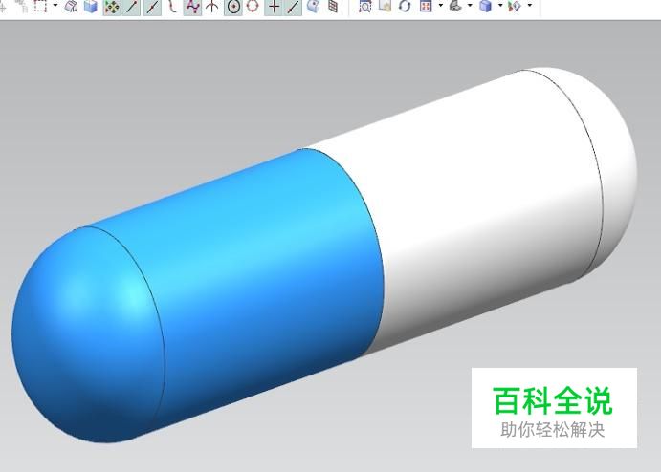
Task: Click the Point on Face snap icon
Action: [x=313, y=6]
